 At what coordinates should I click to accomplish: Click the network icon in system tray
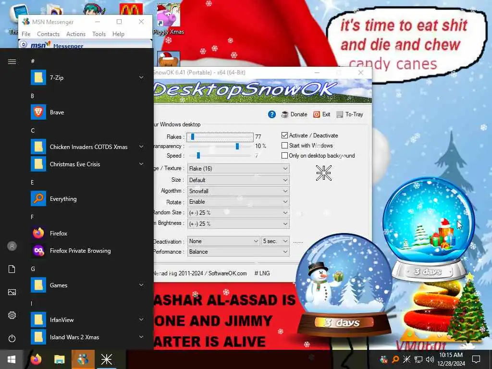(418, 359)
